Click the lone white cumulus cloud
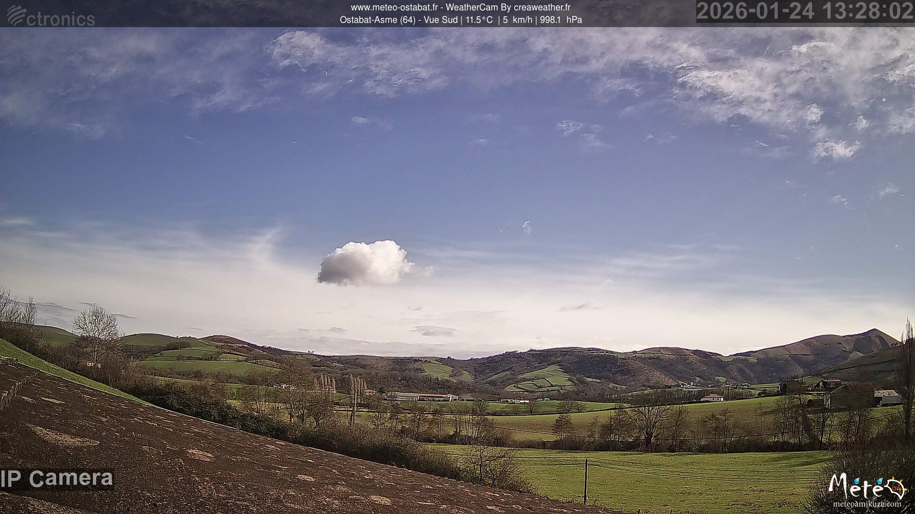 tap(365, 263)
